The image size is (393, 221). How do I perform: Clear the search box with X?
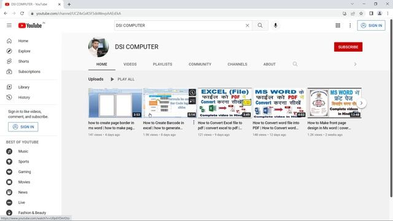[x=247, y=25]
